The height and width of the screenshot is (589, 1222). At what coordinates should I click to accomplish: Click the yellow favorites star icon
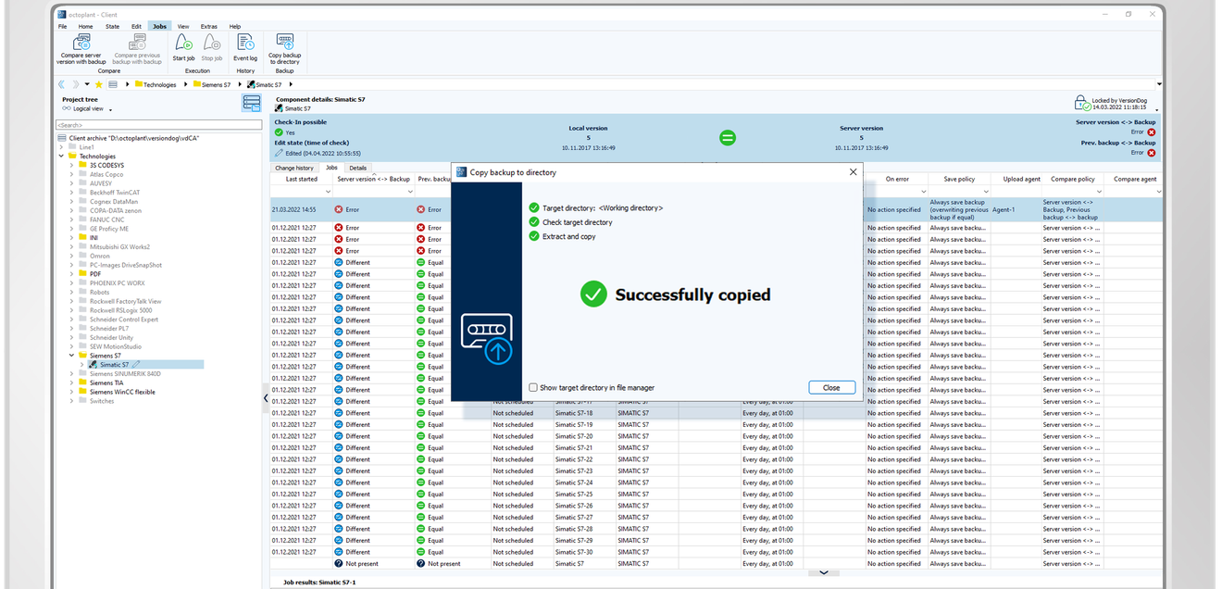pos(98,84)
